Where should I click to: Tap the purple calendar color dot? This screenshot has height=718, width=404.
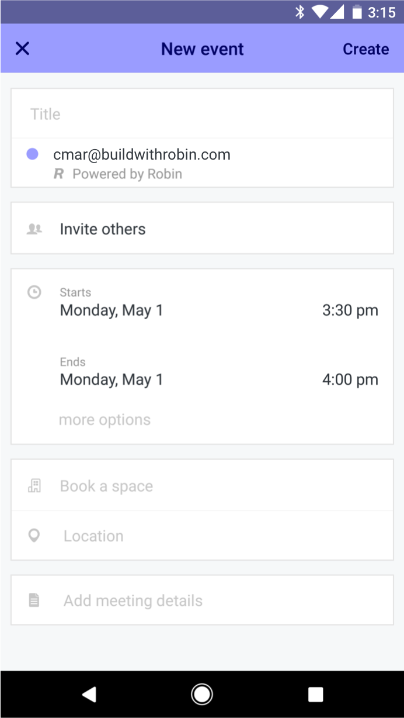point(33,154)
